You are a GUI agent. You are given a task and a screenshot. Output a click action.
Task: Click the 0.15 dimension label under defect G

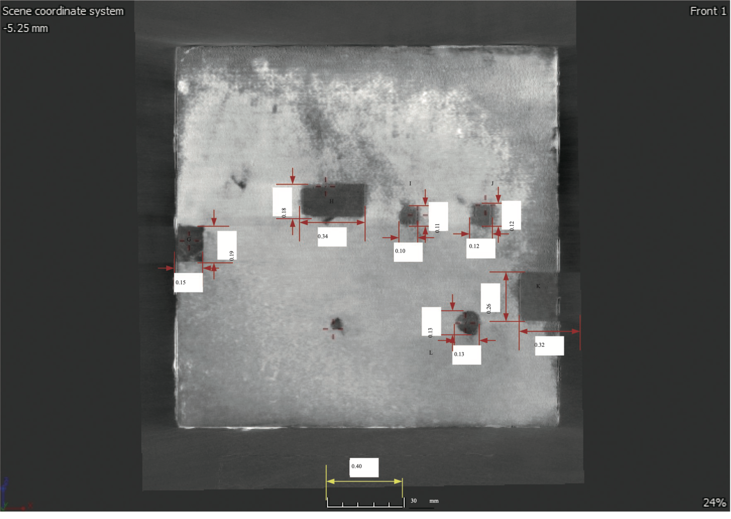click(x=188, y=282)
